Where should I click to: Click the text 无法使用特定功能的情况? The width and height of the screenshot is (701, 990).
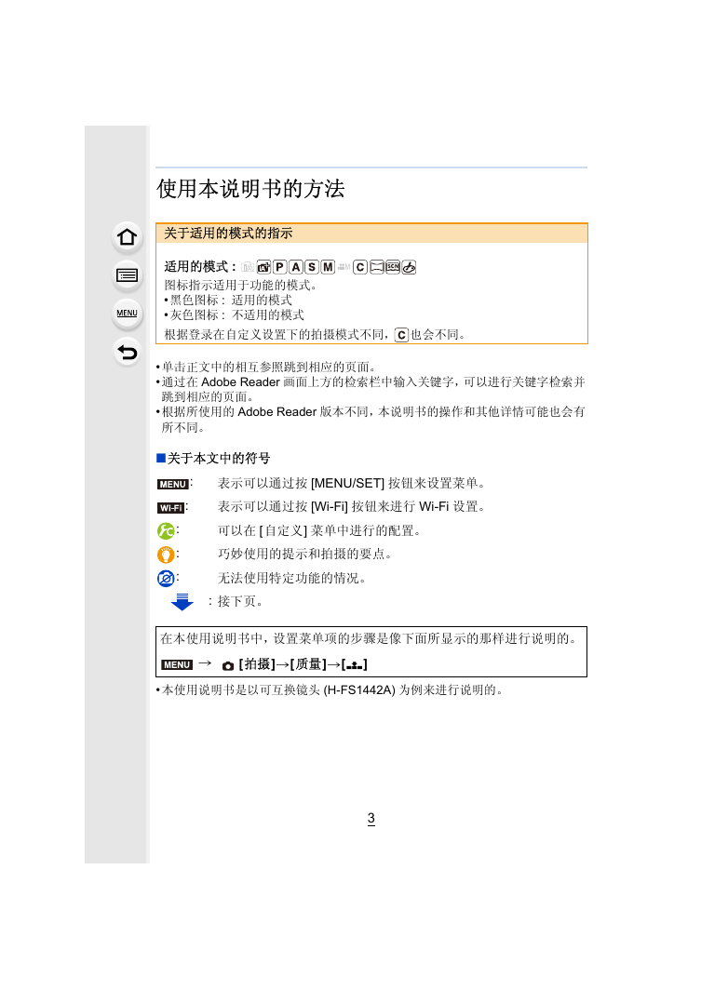point(291,579)
